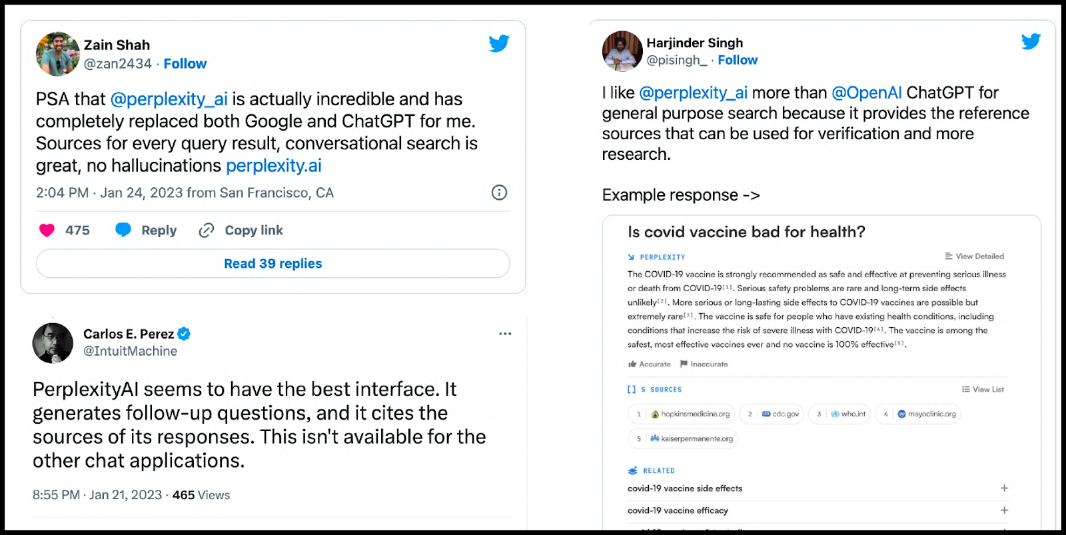Follow Zain Shah via the Follow link
Viewport: 1066px width, 535px height.
pos(185,64)
